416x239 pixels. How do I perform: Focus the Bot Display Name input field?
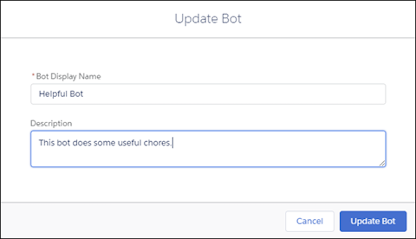[208, 94]
